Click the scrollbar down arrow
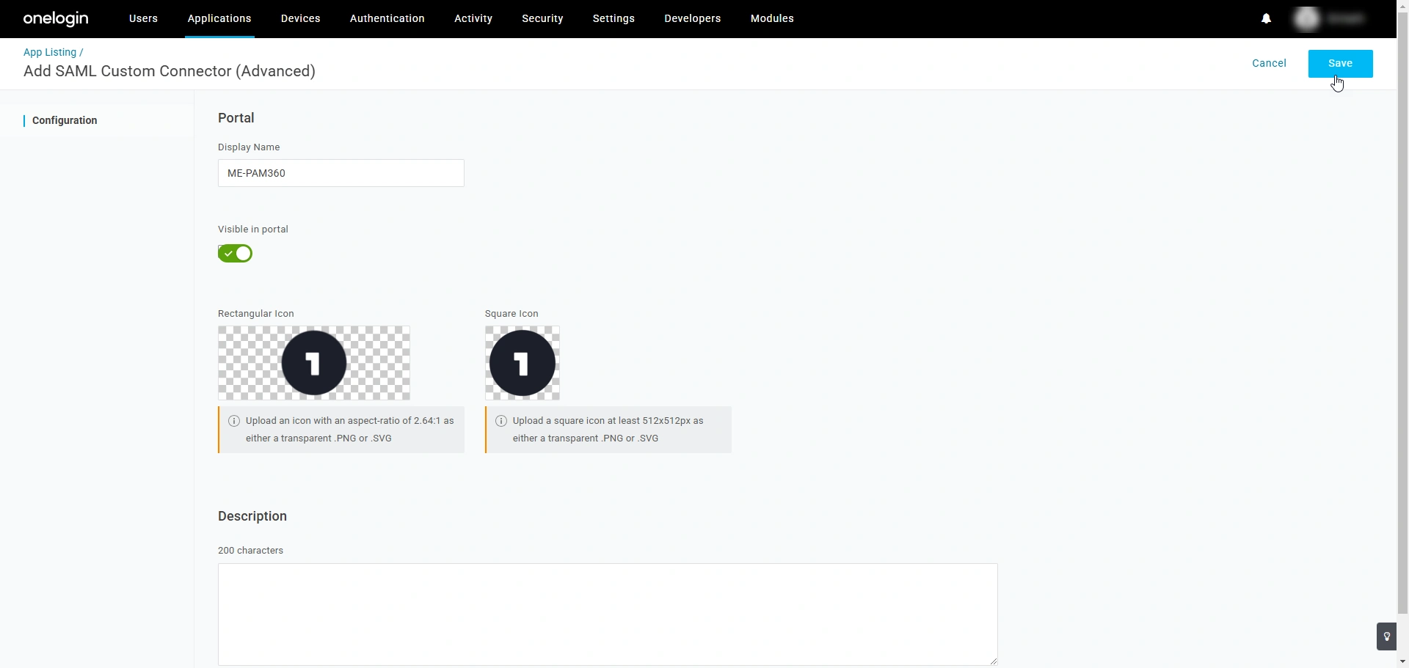Viewport: 1409px width, 668px height. click(1402, 661)
